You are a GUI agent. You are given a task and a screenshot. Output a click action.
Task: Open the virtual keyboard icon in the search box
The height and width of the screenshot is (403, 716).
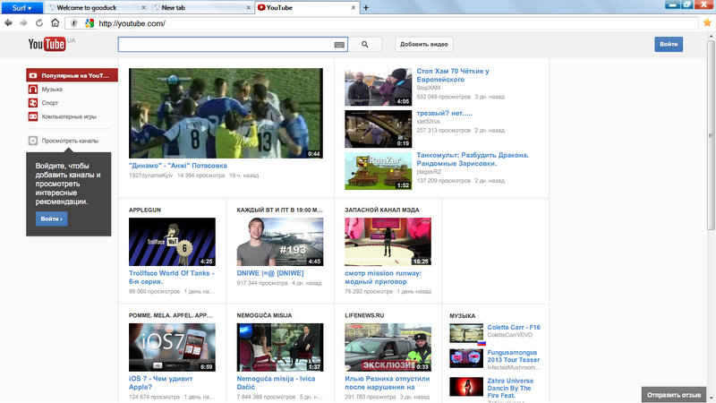[339, 45]
